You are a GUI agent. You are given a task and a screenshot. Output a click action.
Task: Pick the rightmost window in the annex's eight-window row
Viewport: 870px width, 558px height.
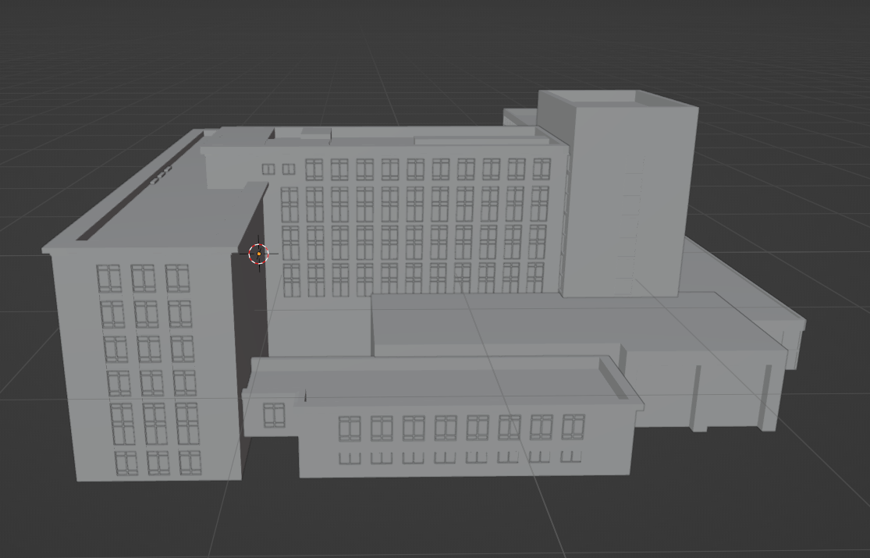click(573, 426)
